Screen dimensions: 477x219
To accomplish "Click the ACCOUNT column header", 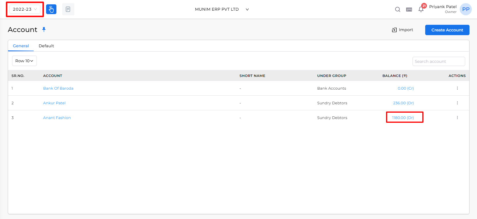I will (53, 76).
